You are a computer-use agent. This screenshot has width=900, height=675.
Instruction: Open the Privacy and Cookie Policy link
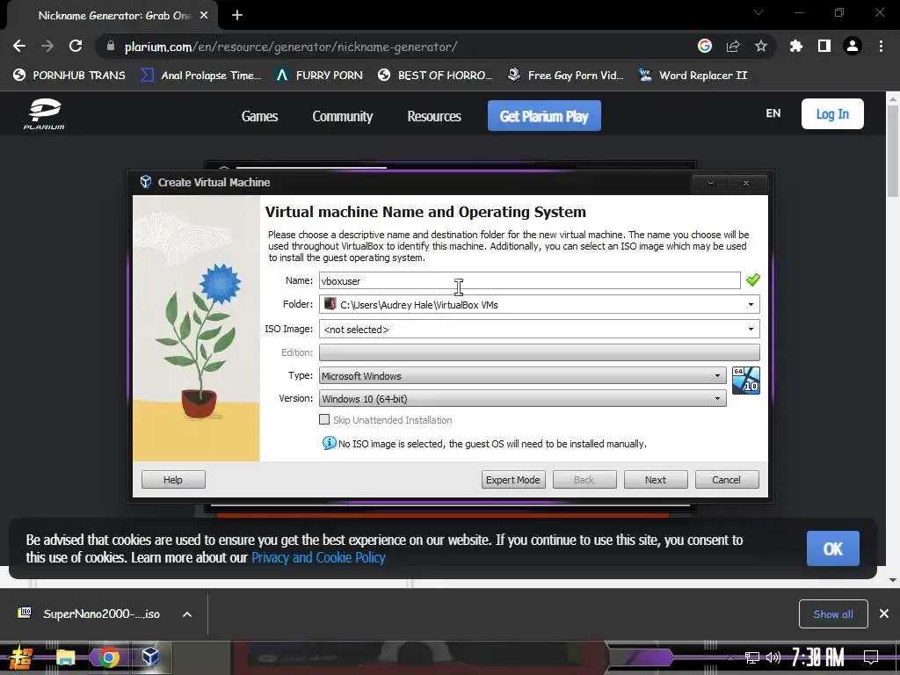tap(318, 557)
